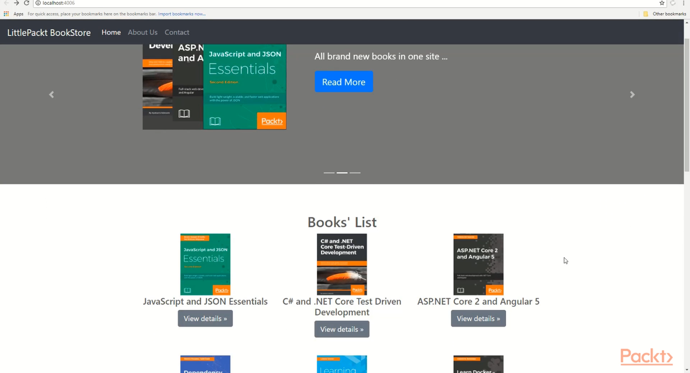This screenshot has height=373, width=690.
Task: Open the Other bookmarks folder
Action: [x=664, y=14]
